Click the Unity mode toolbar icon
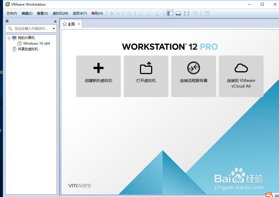The height and width of the screenshot is (197, 279). pyautogui.click(x=195, y=13)
